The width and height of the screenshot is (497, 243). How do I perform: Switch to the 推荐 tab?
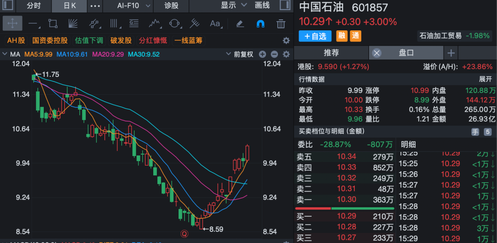pos(331,53)
